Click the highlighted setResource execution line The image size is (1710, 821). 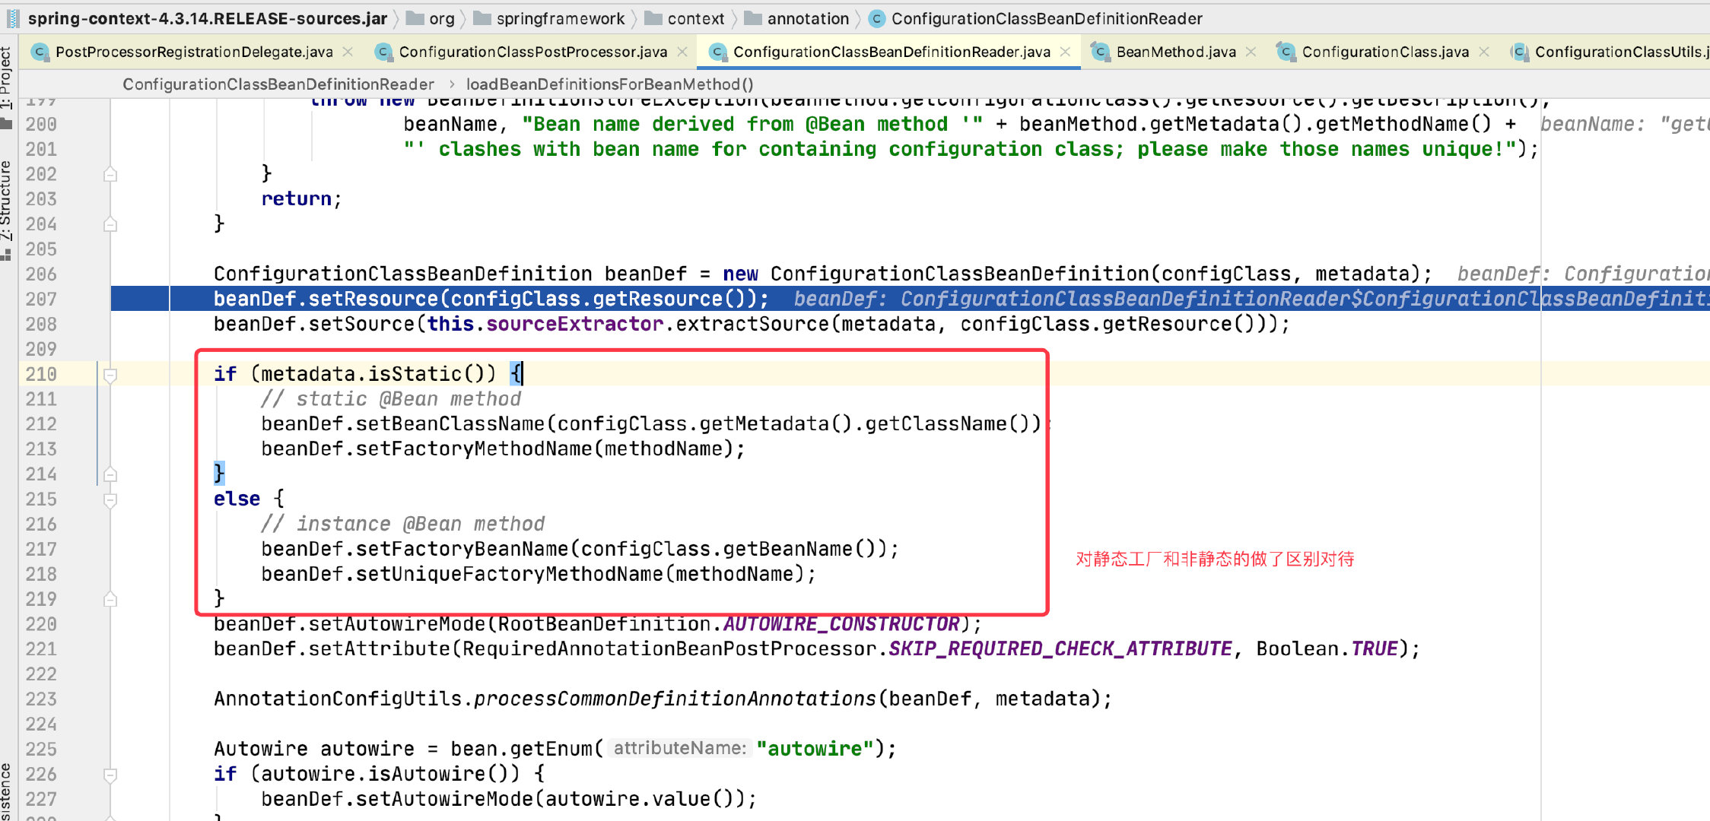pyautogui.click(x=910, y=299)
